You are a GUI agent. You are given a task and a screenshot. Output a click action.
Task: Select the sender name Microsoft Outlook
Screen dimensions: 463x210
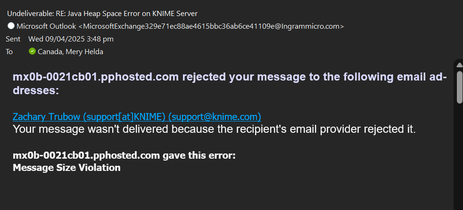click(46, 26)
